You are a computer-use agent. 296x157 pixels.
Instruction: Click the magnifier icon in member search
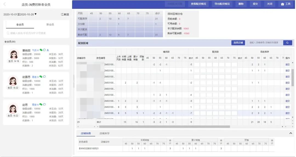point(8,33)
